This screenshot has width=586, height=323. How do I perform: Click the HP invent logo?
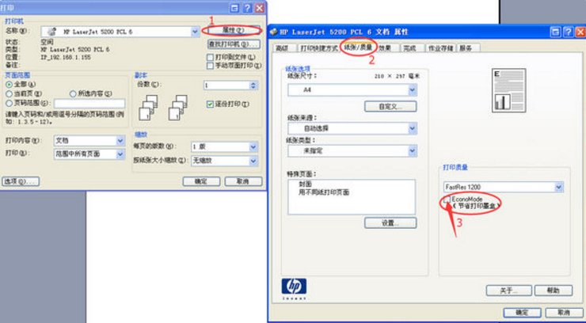point(294,289)
